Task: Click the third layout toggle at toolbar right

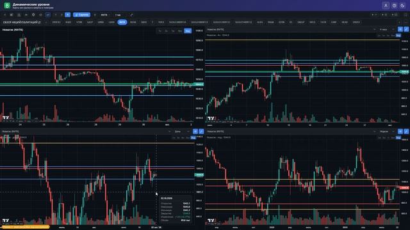Action: point(395,15)
